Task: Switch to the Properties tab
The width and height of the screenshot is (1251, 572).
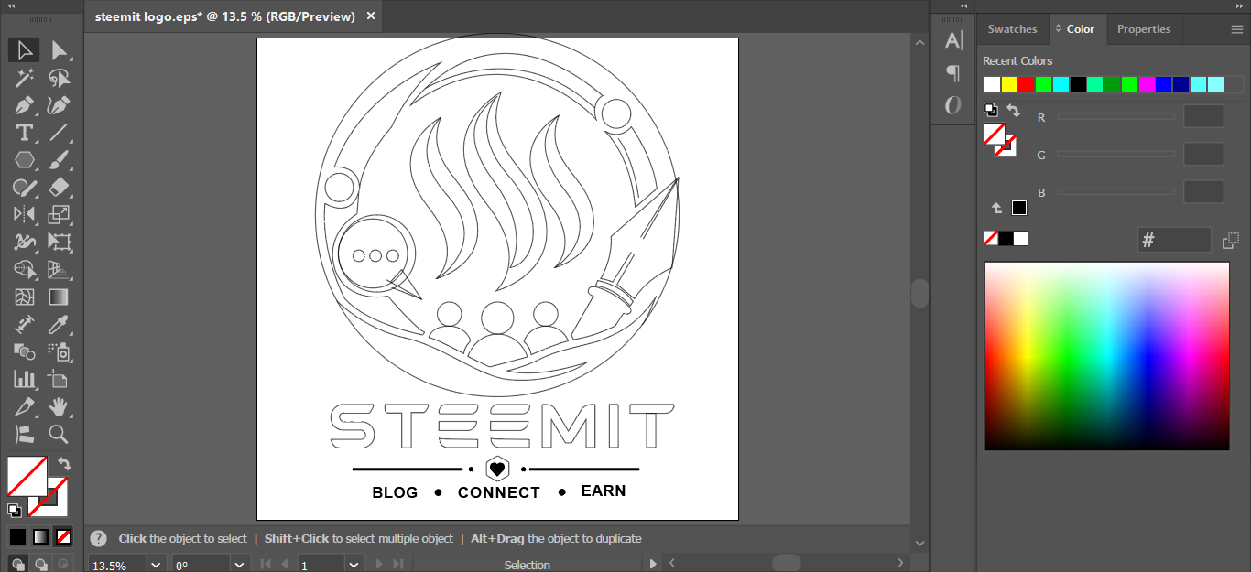Action: 1144,29
